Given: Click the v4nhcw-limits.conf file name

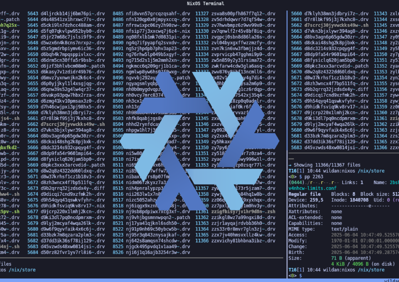Looking at the screenshot, I should coord(313,188).
